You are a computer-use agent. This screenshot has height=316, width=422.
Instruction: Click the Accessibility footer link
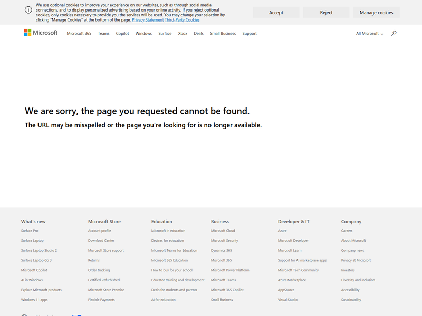pos(350,290)
